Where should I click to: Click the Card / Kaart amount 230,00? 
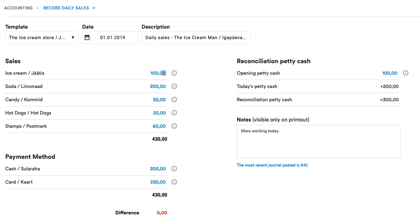pyautogui.click(x=158, y=182)
